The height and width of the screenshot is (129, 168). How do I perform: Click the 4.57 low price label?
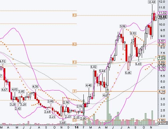(4, 90)
